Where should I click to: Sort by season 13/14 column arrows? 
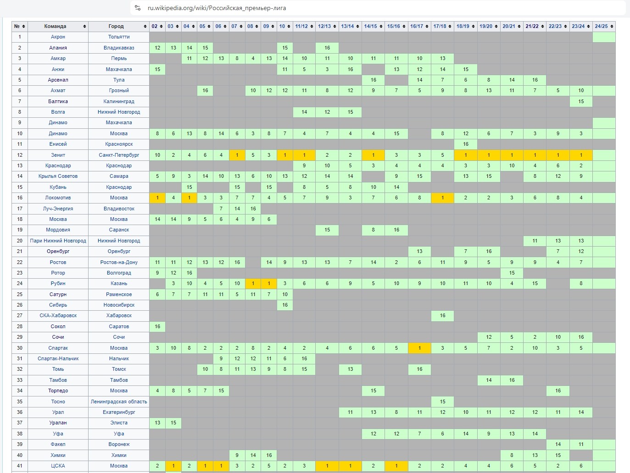click(x=357, y=26)
